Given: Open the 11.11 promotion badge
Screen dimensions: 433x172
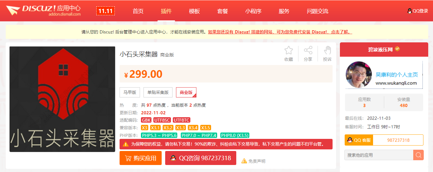Looking at the screenshot, I should [106, 11].
